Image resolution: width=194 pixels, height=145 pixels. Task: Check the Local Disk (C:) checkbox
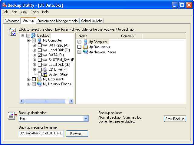pos(40,50)
